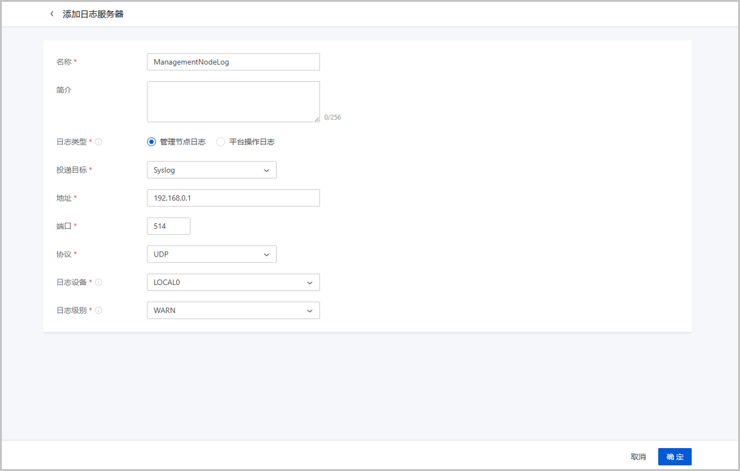Click the 添加日志服务器 page title
The image size is (740, 471).
pos(93,14)
